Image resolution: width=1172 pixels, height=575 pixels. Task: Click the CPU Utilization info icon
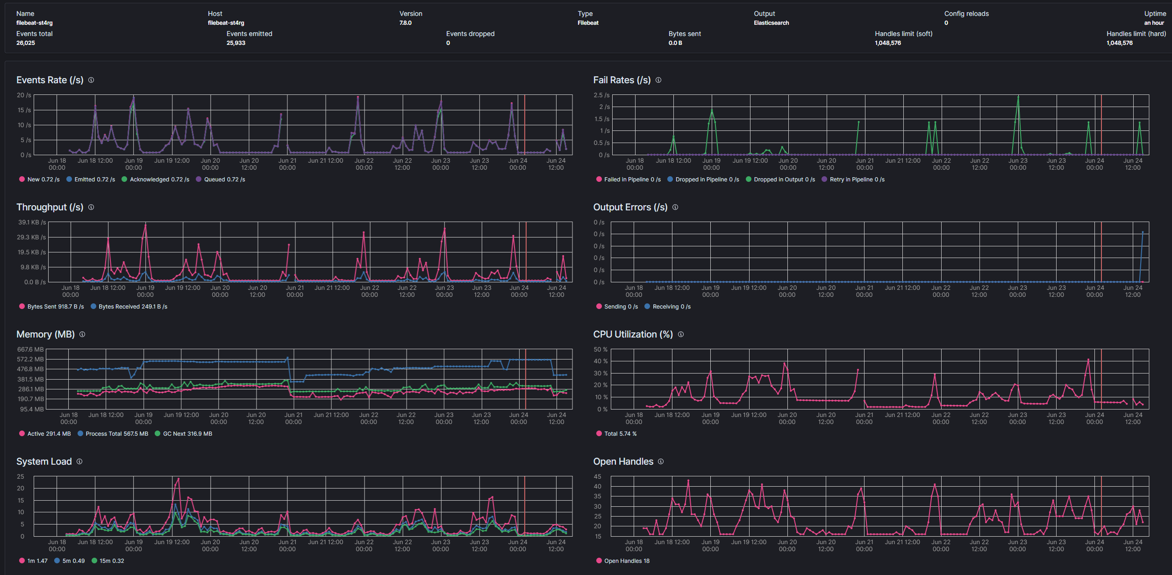click(x=681, y=334)
